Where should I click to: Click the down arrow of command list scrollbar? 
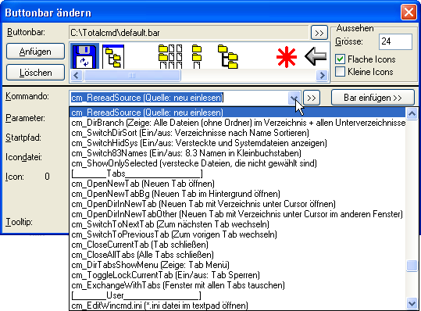click(412, 304)
